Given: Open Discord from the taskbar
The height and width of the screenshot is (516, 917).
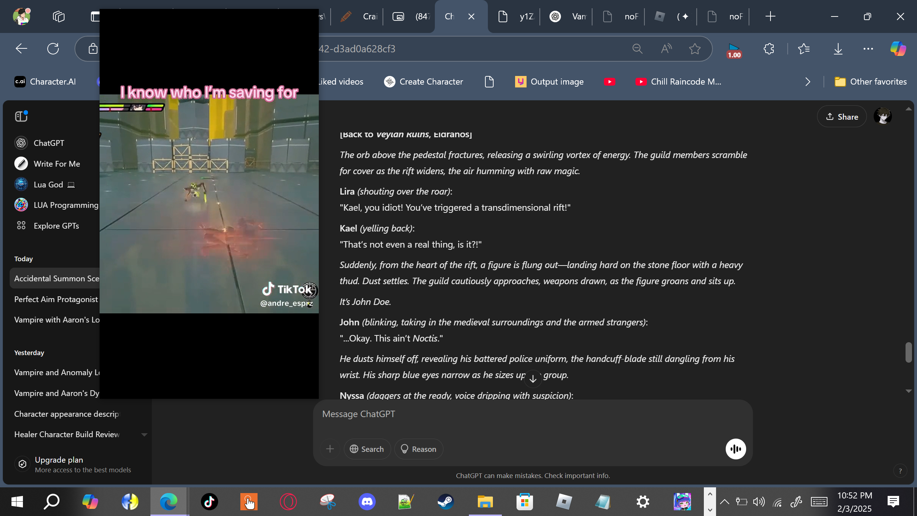Looking at the screenshot, I should point(367,502).
